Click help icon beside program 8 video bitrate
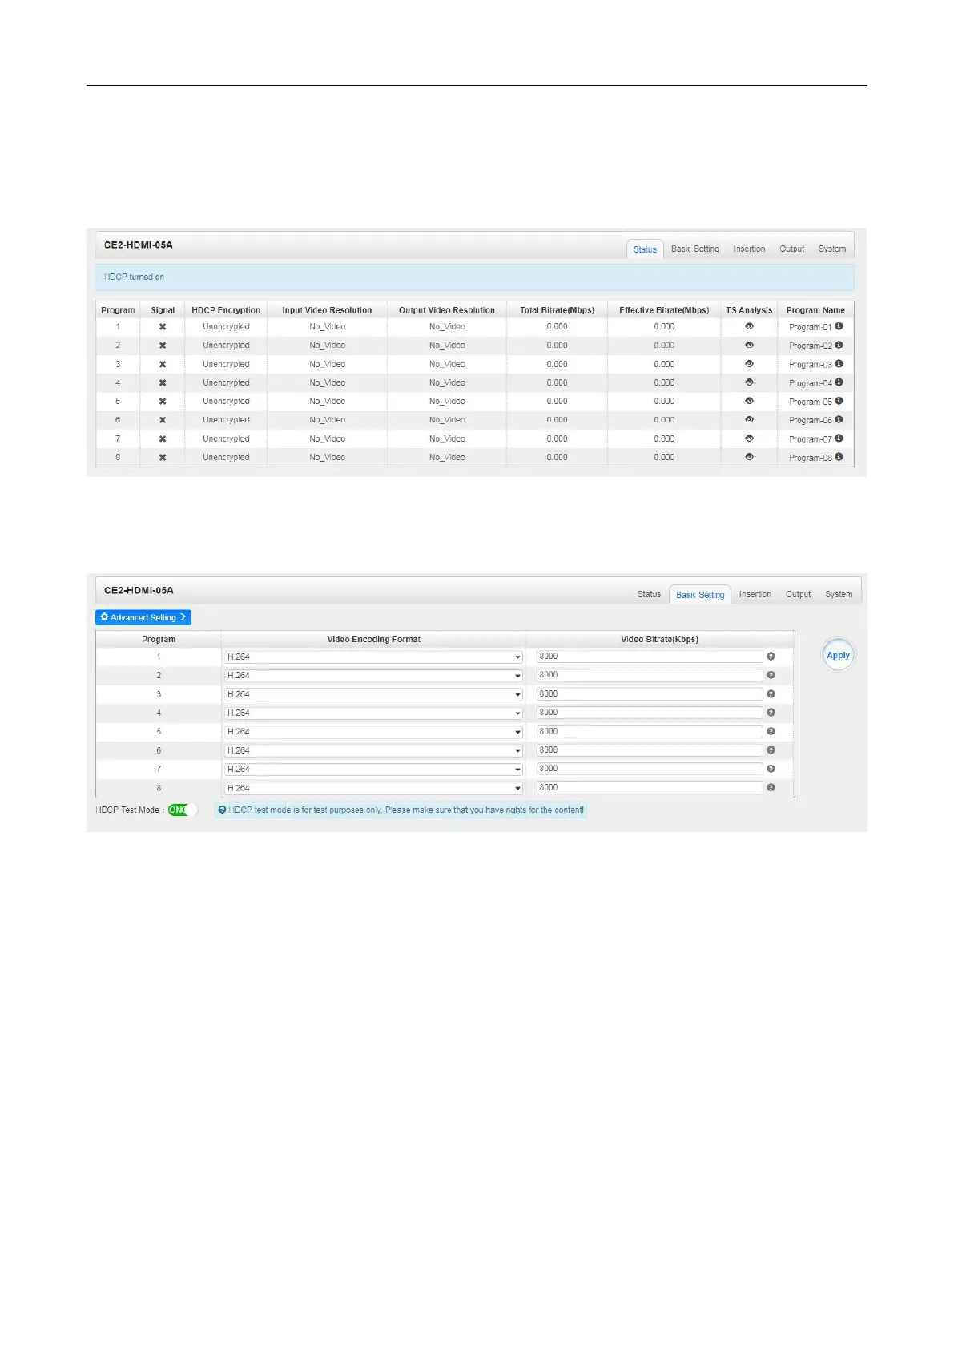Screen dimensions: 954x1350 coord(771,788)
